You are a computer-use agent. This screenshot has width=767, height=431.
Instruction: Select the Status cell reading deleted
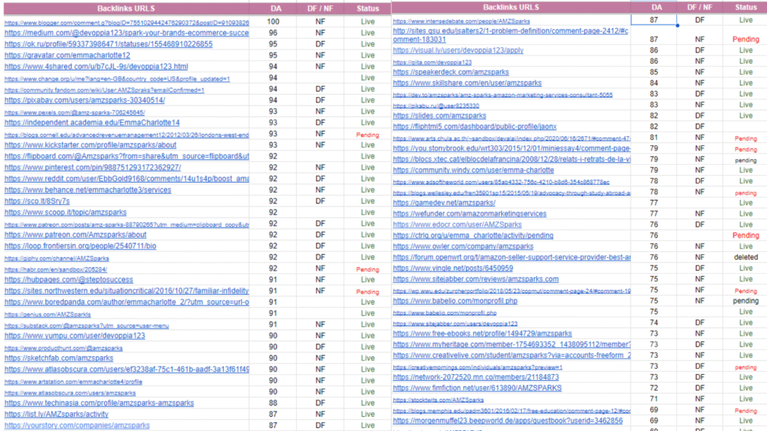tap(745, 257)
